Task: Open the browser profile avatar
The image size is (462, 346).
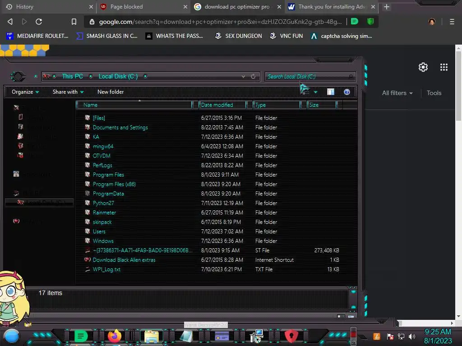Action: pos(432,22)
